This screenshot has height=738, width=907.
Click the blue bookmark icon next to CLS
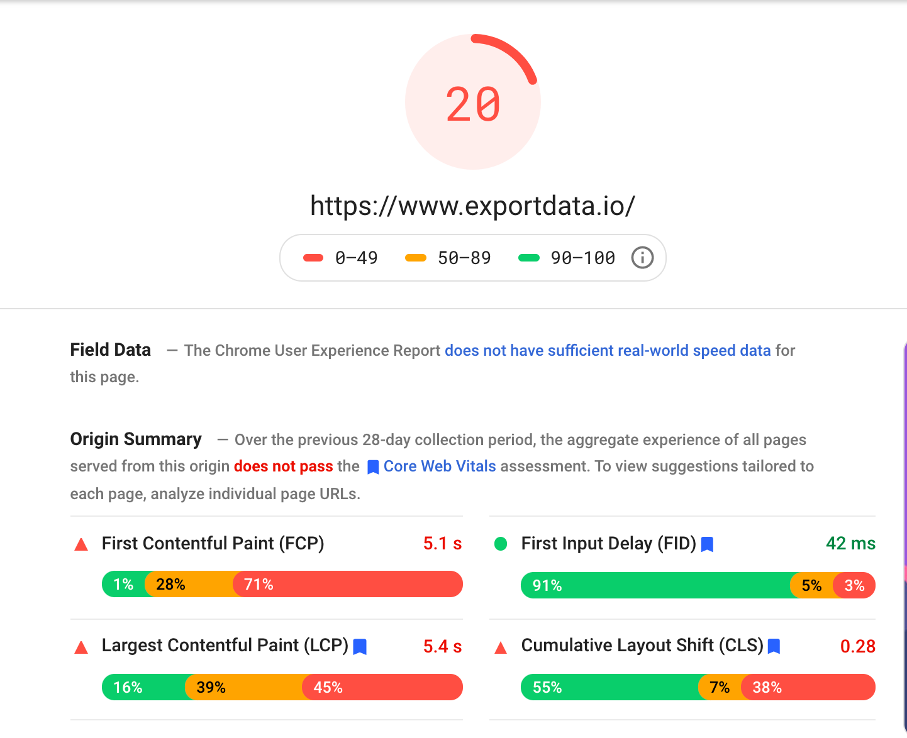coord(774,646)
